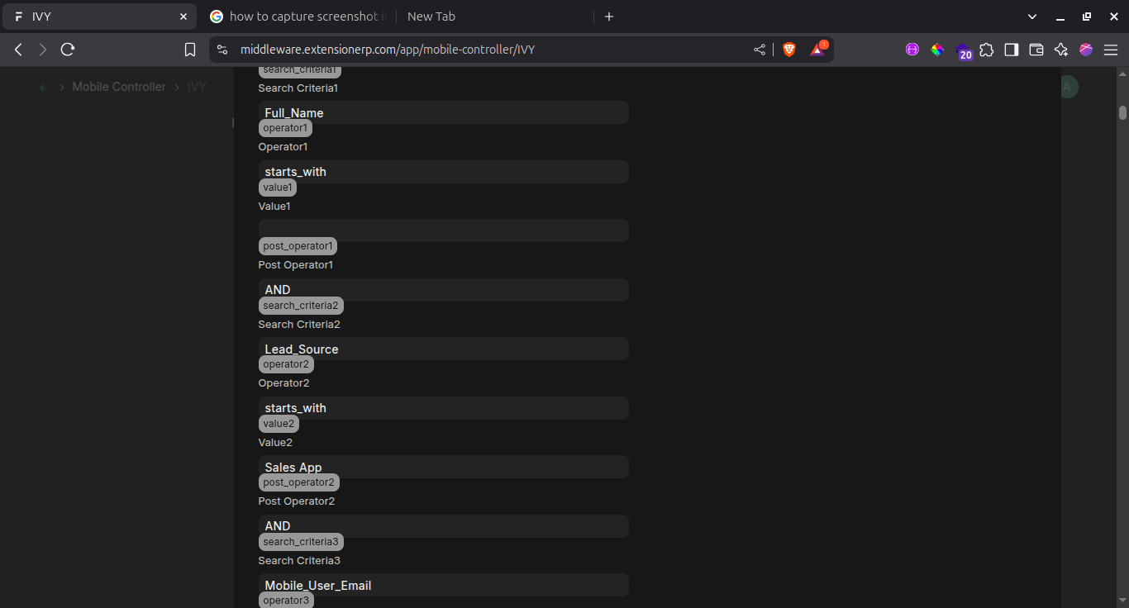Open the color wheel picker extension
The height and width of the screenshot is (608, 1129).
(937, 50)
